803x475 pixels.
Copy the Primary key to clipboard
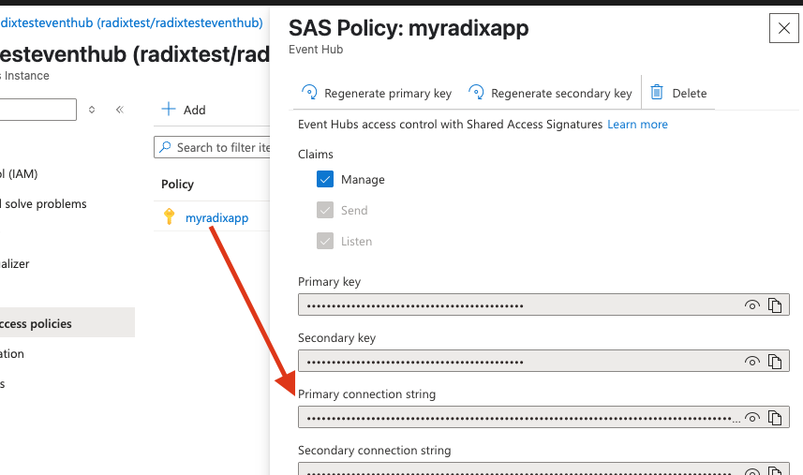click(775, 305)
